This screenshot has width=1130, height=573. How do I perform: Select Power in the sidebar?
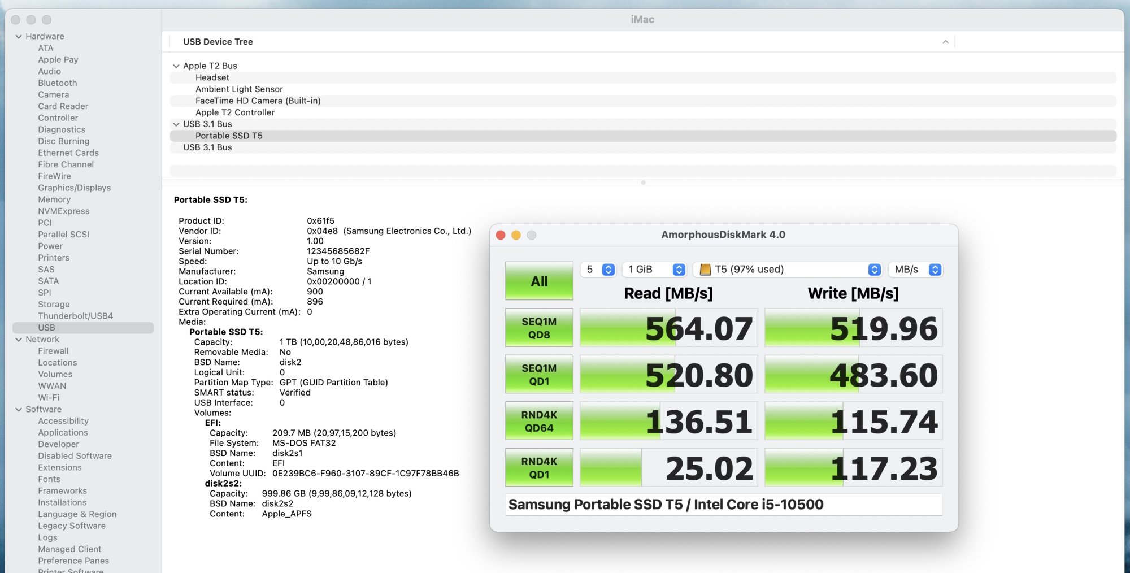[50, 246]
